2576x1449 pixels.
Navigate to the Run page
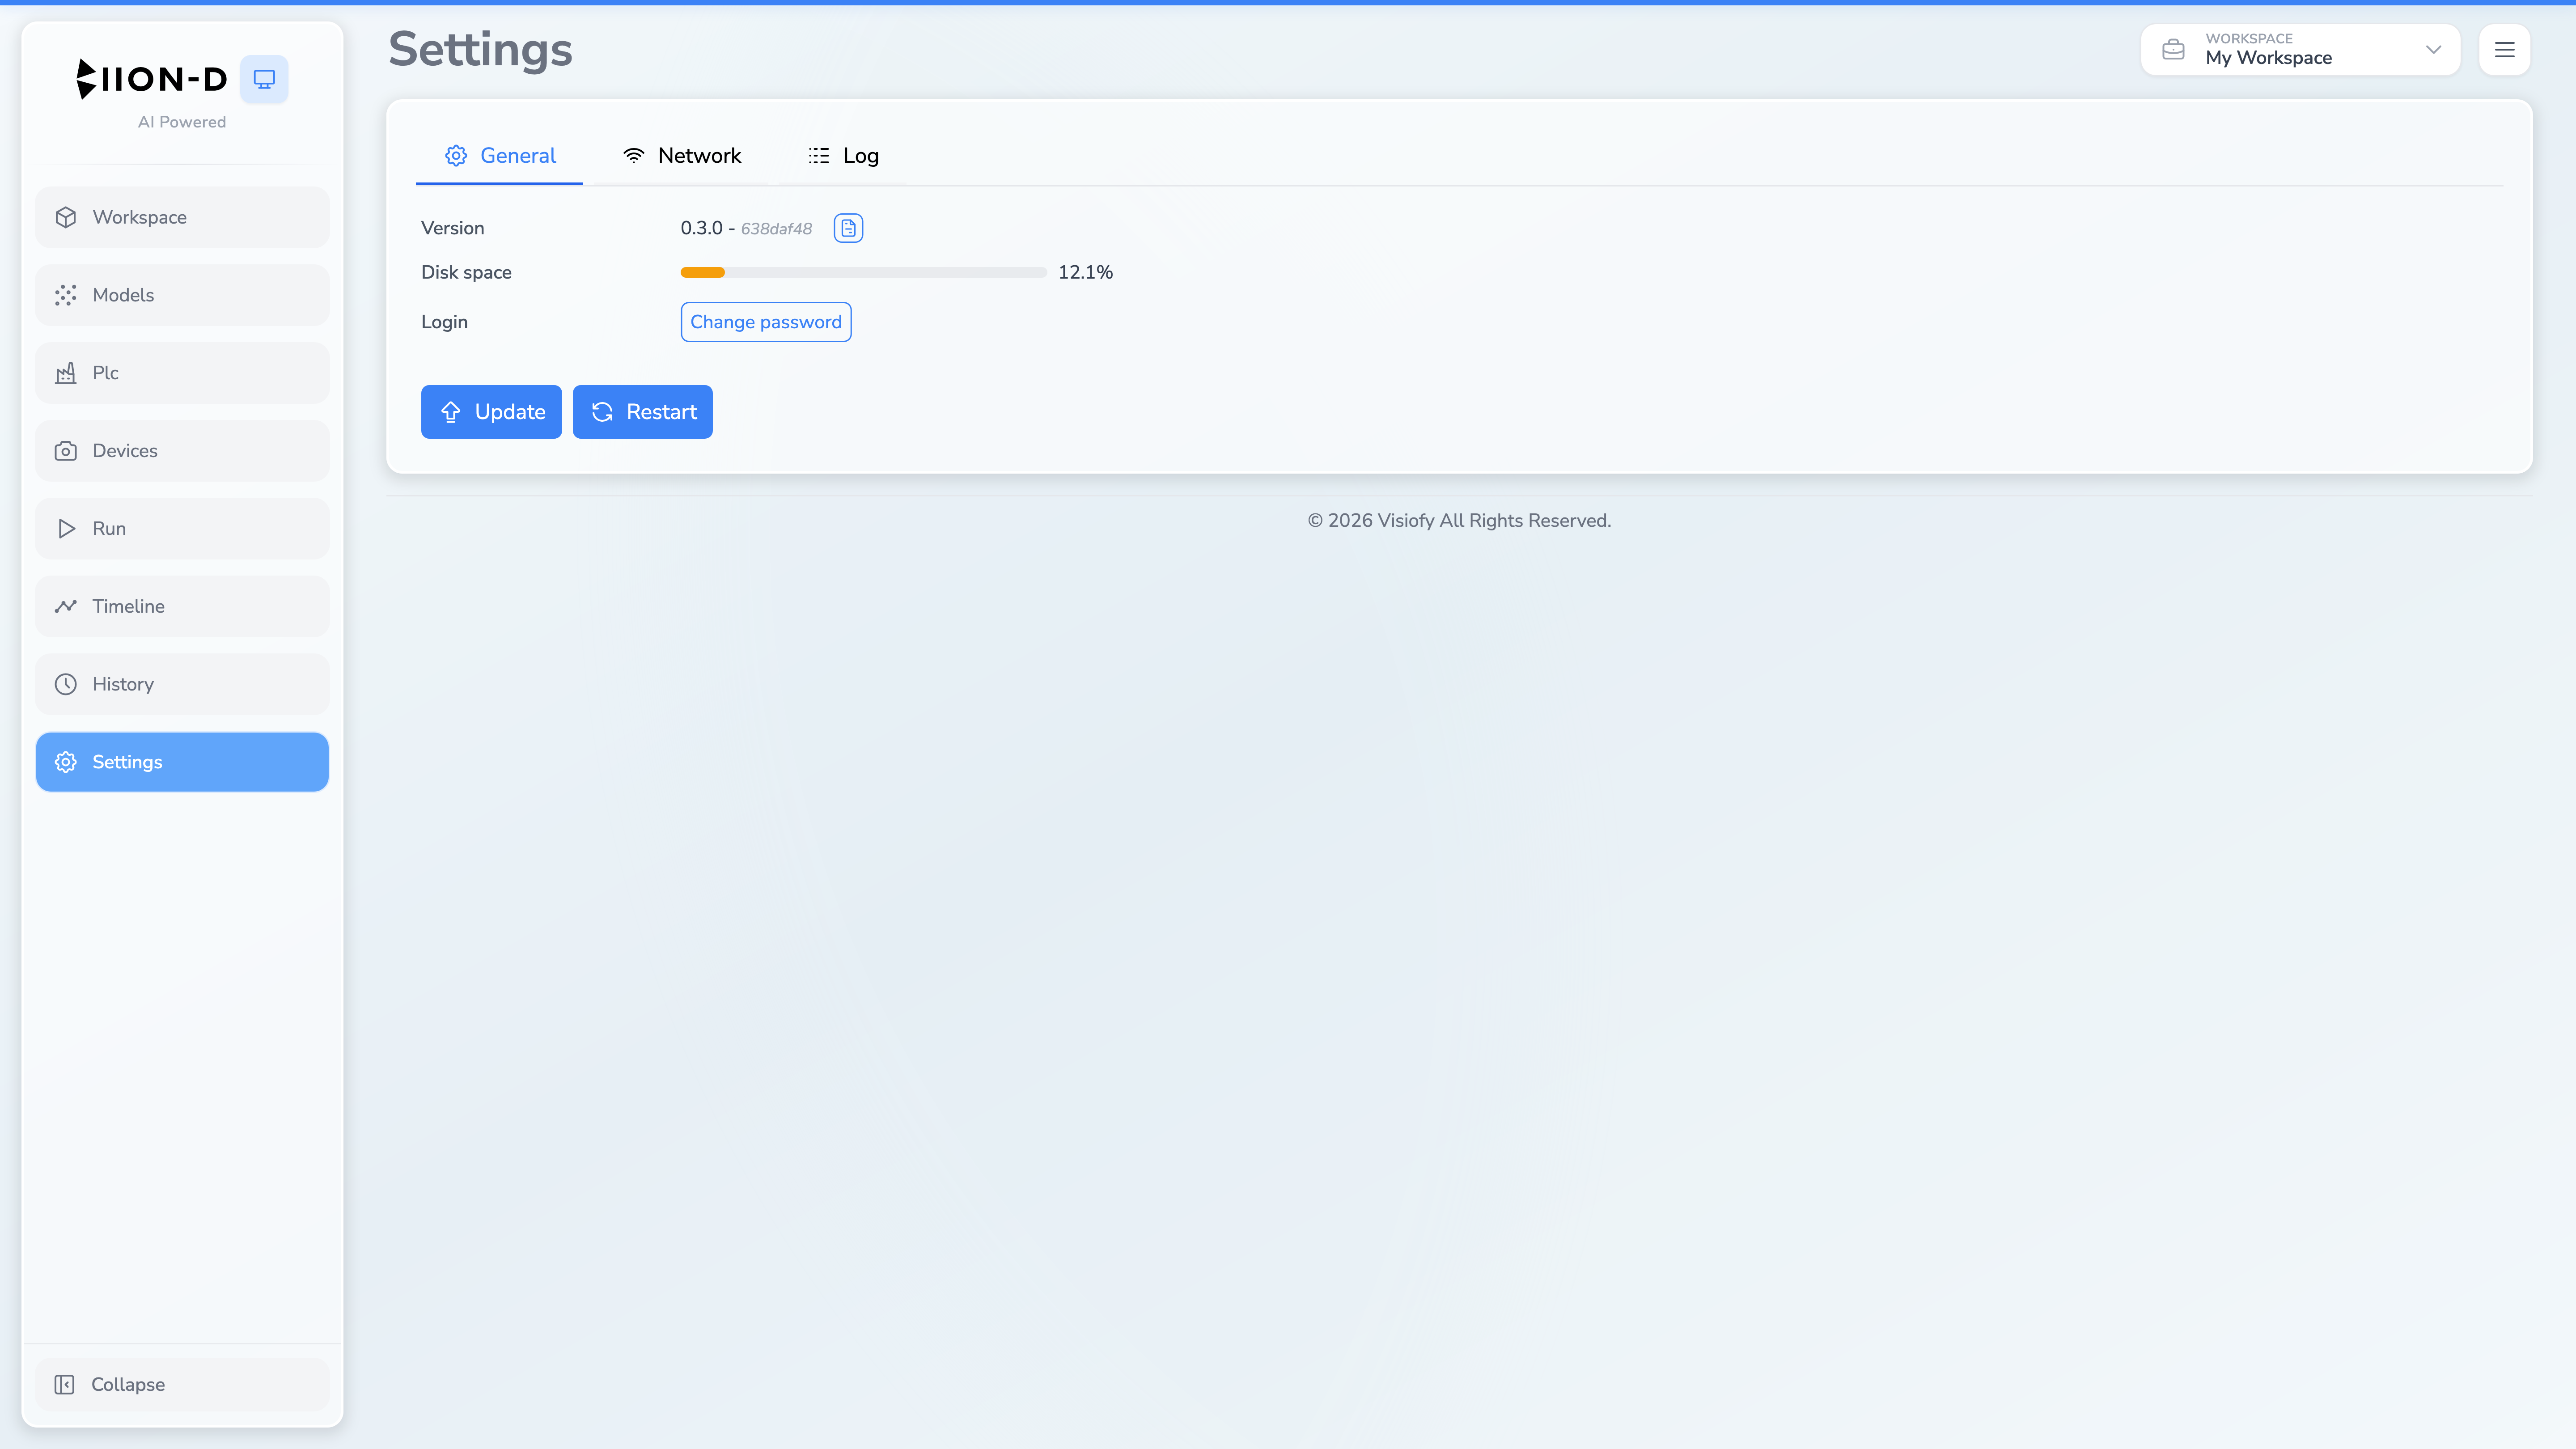(182, 528)
